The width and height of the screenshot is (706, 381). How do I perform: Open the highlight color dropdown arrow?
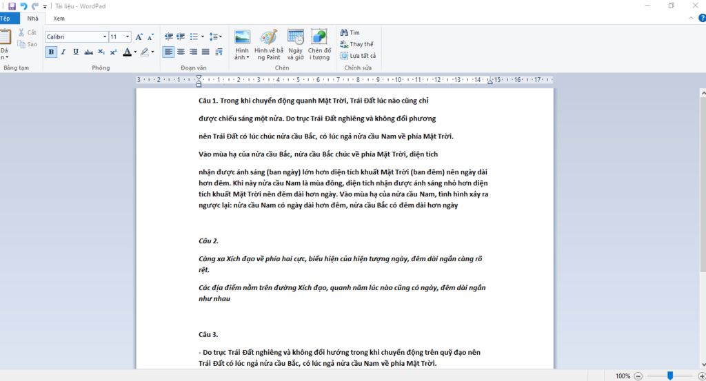[x=152, y=52]
